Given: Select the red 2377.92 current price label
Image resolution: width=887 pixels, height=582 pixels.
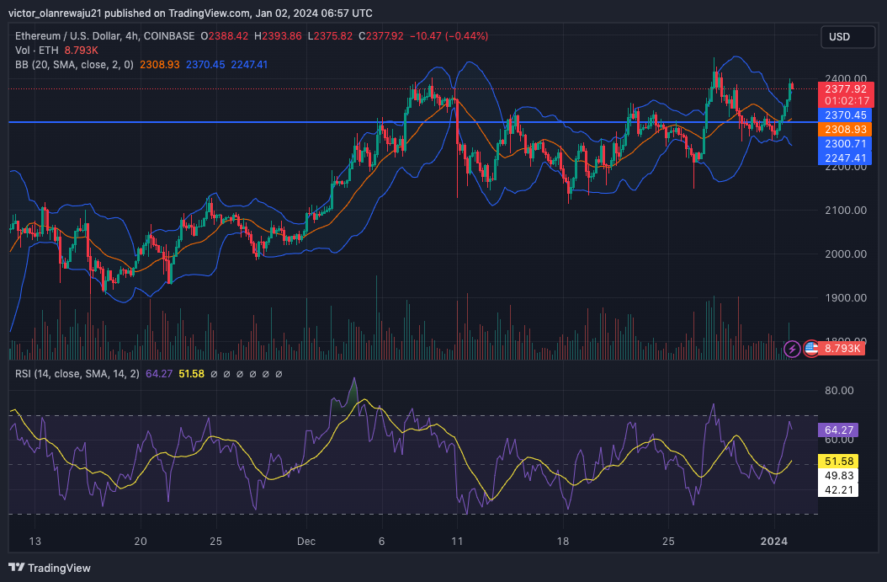Looking at the screenshot, I should click(x=846, y=89).
